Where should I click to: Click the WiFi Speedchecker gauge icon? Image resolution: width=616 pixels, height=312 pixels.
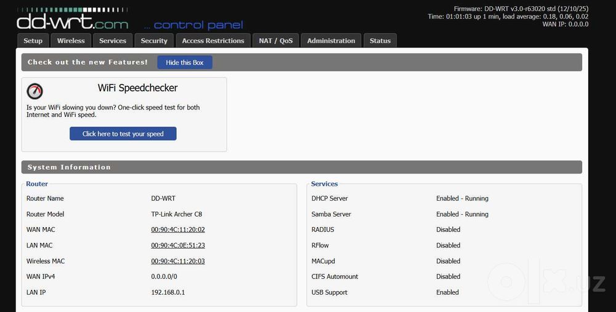click(x=34, y=91)
